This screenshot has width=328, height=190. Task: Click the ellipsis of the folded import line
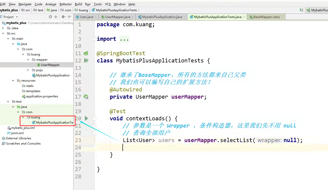124,39
